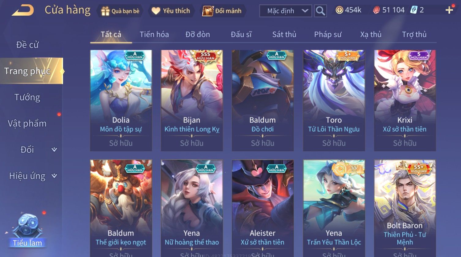The width and height of the screenshot is (461, 257).
Task: Select the Đề cử sidebar item
Action: pos(27,45)
